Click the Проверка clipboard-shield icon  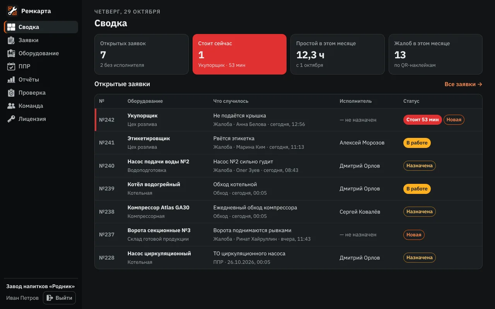11,93
